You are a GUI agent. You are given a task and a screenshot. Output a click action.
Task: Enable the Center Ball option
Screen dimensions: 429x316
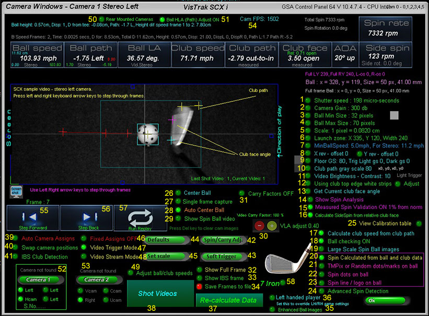pyautogui.click(x=179, y=193)
